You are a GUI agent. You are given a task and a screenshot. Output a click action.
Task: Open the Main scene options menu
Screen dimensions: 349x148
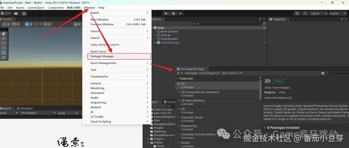click(264, 28)
